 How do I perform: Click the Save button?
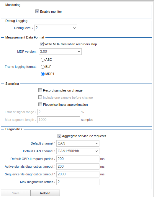(x=16, y=193)
